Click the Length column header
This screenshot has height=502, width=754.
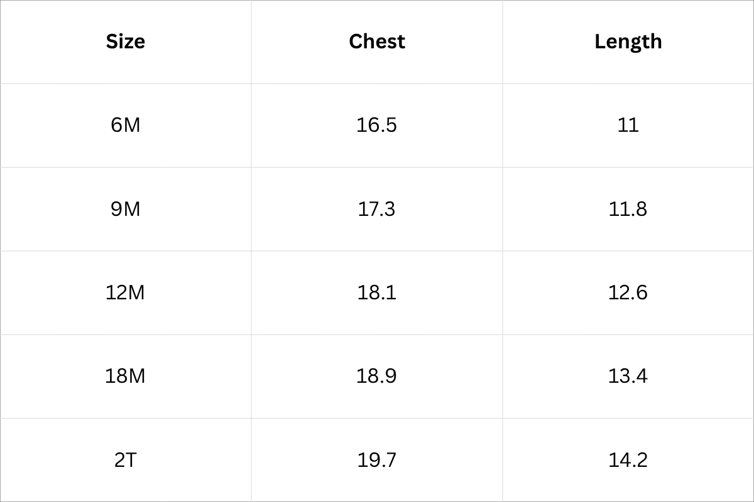[x=628, y=41]
